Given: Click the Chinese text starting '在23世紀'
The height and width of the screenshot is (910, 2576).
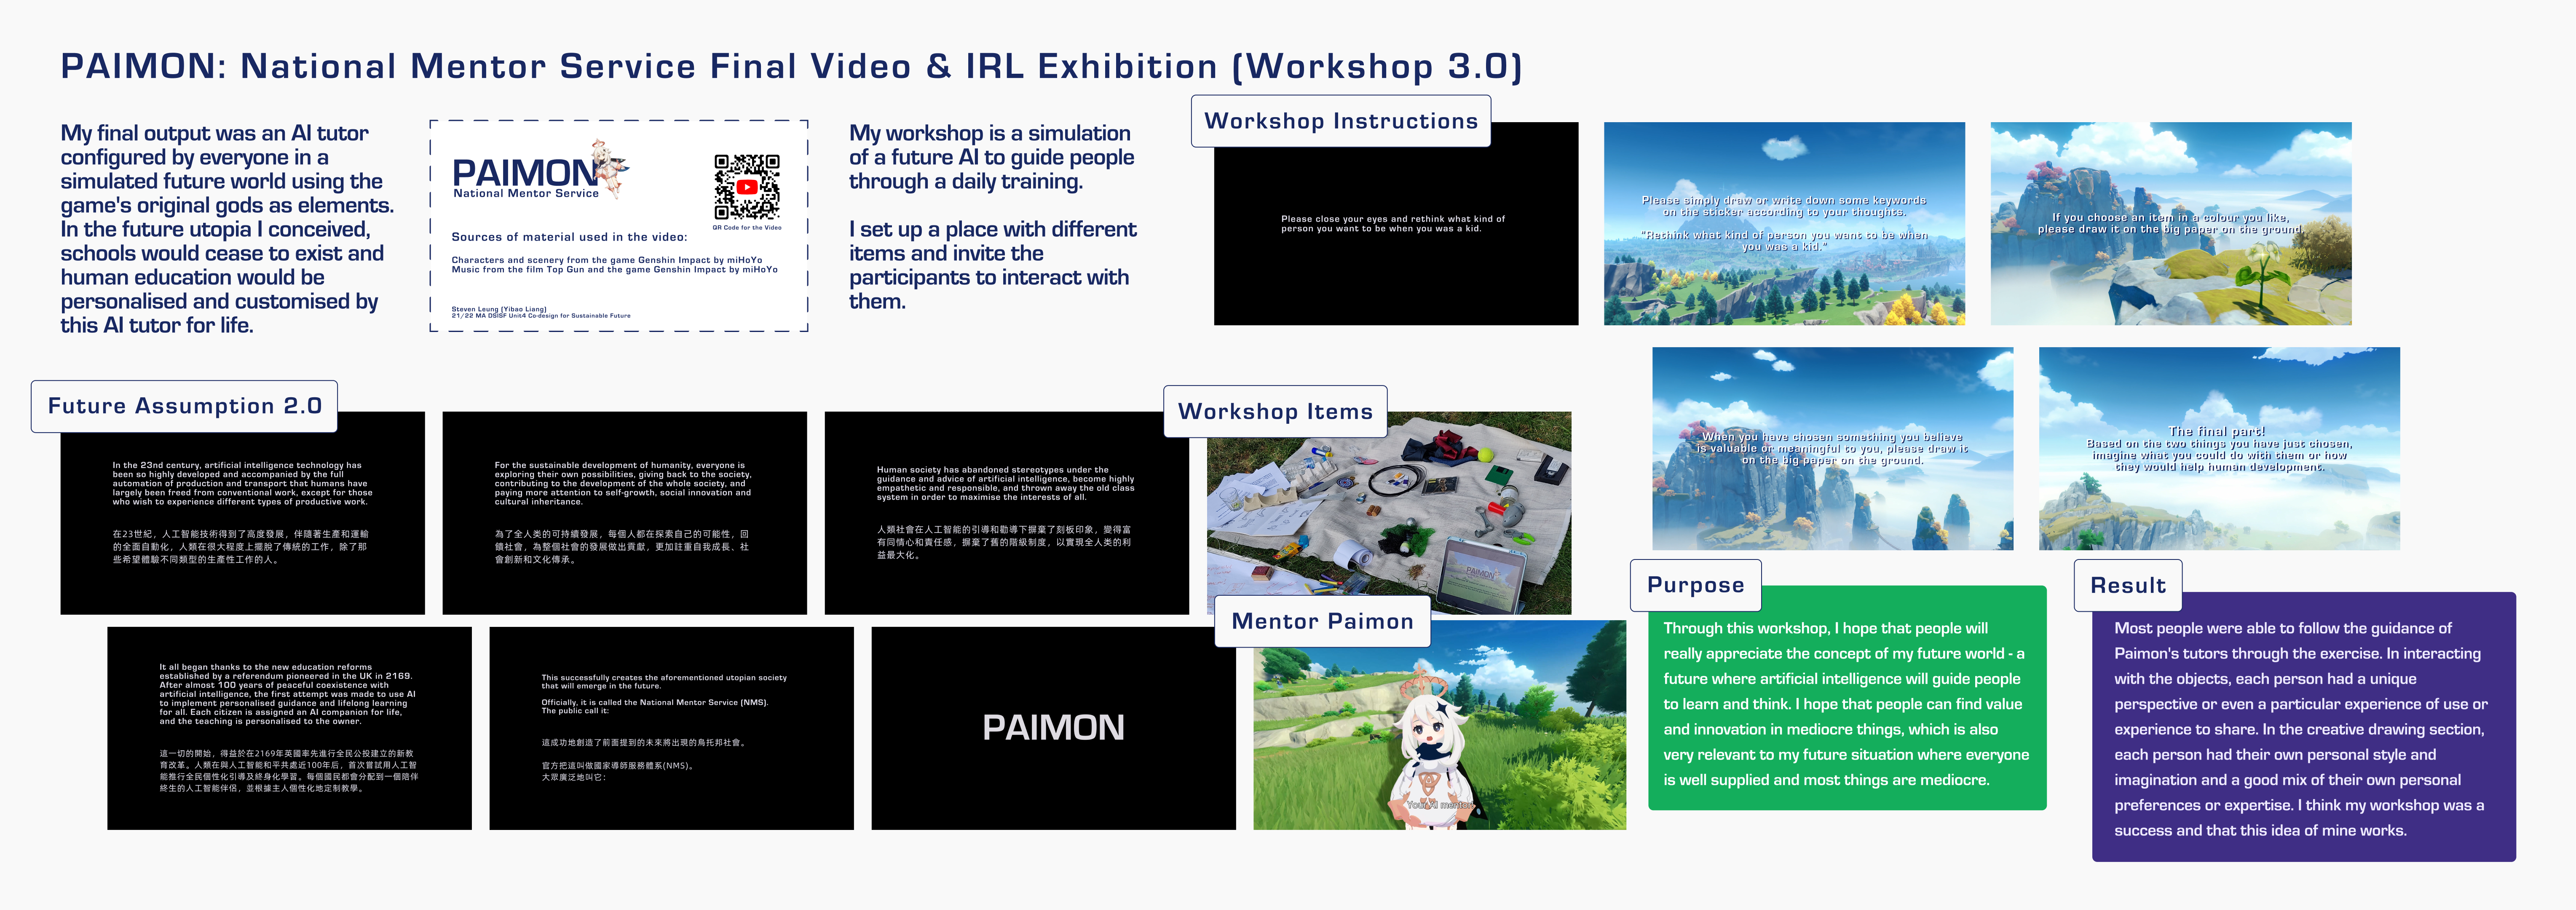Looking at the screenshot, I should click(240, 547).
